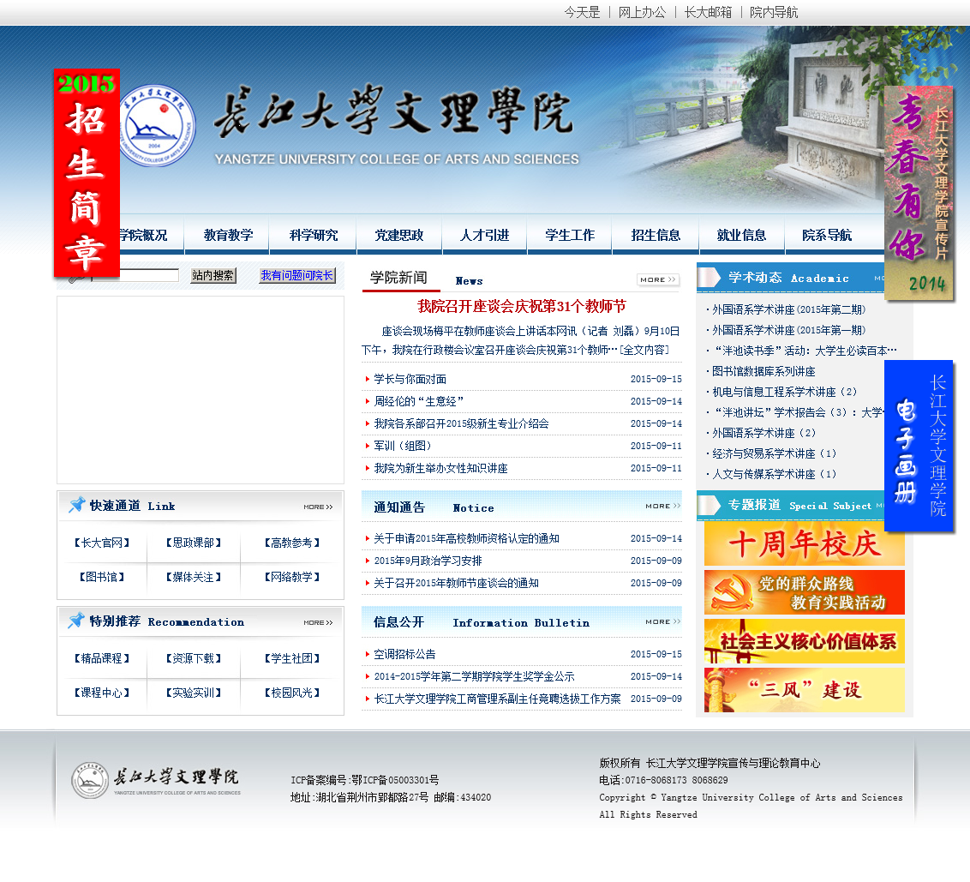Screen dimensions: 970x882
Task: Open 【实验实训】 recommendation link
Action: (x=194, y=693)
